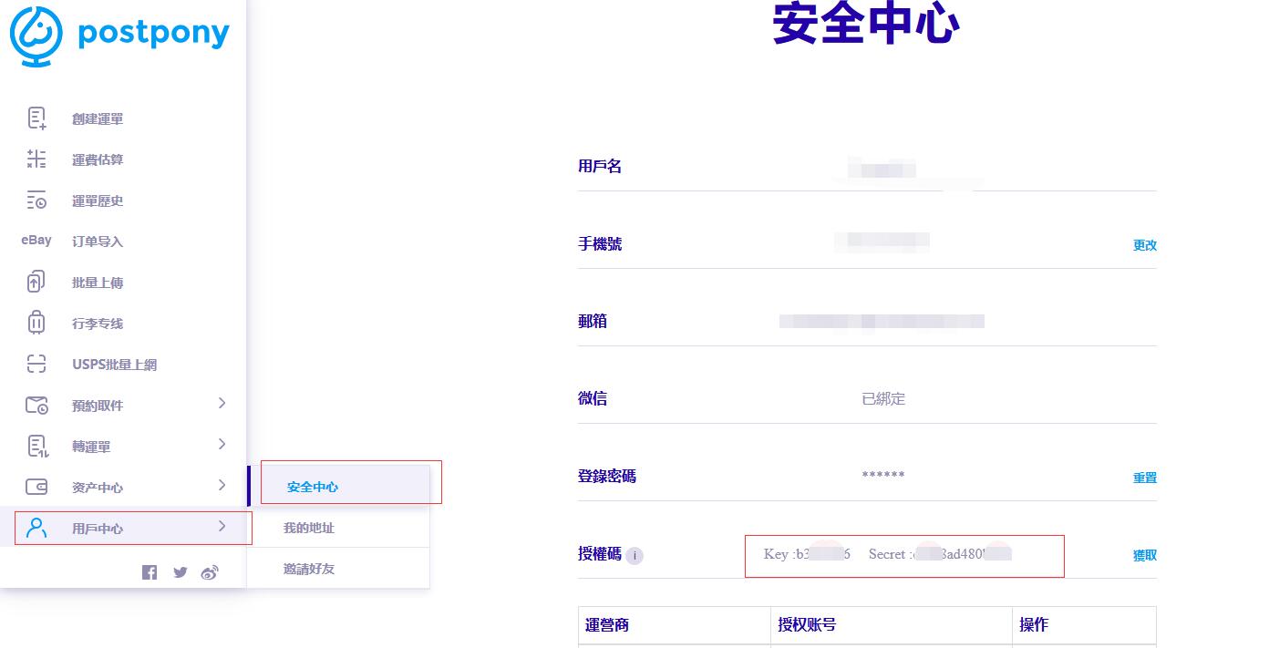Click the 资产中心 wallet icon

pos(36,487)
